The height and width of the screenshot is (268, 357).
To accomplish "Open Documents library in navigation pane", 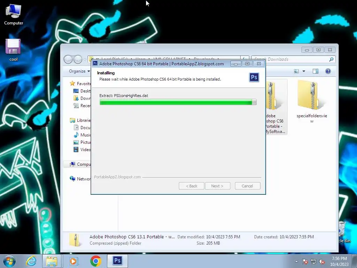I will pos(82,128).
